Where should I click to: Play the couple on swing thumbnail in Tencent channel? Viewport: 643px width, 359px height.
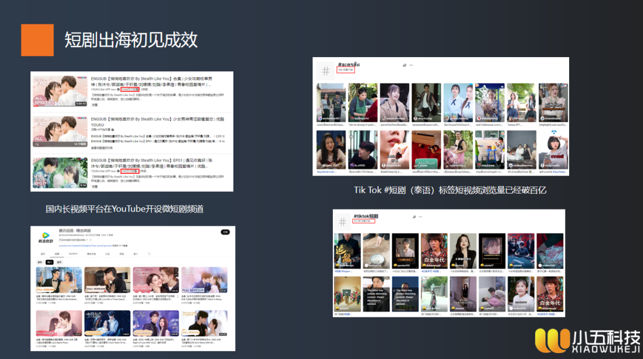click(x=59, y=279)
